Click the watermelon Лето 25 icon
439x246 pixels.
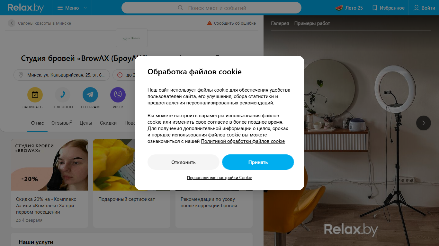(x=339, y=8)
